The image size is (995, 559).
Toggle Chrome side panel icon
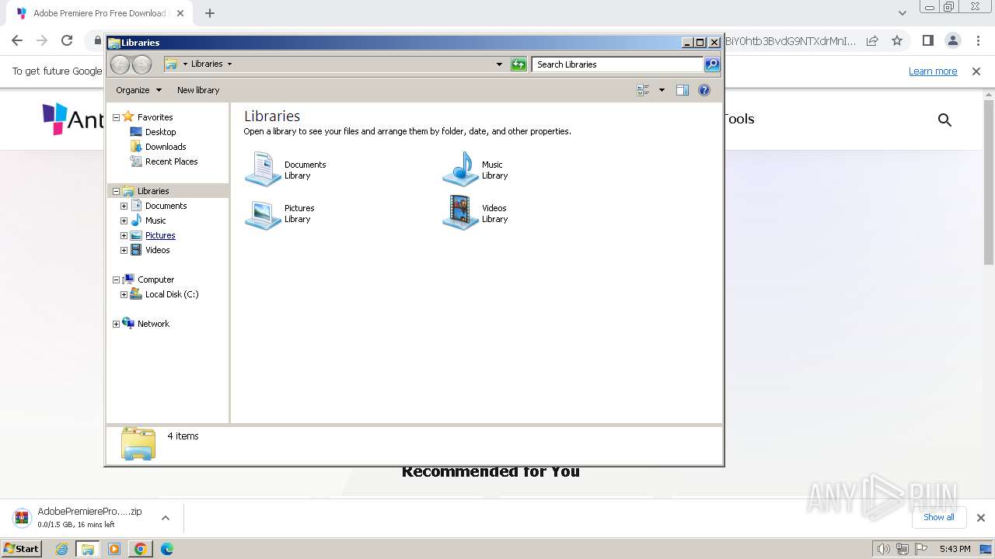click(x=927, y=40)
